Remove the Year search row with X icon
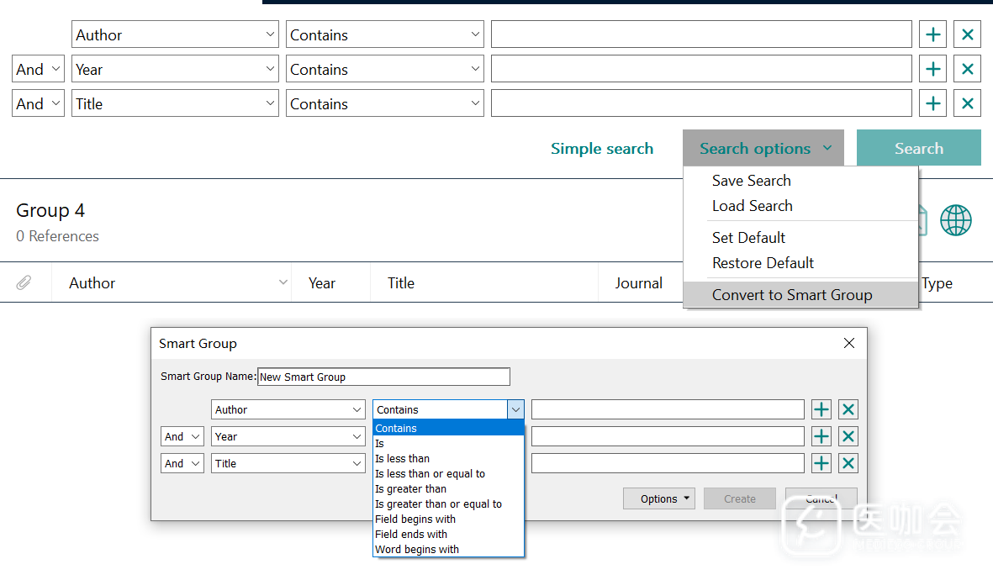 coord(967,69)
